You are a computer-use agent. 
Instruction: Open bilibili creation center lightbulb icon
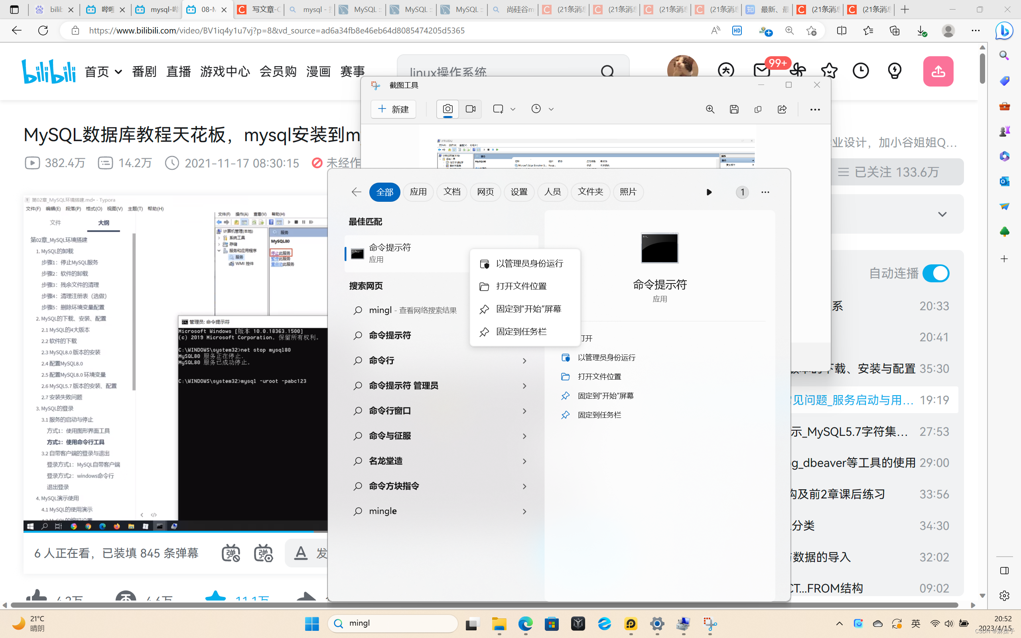pyautogui.click(x=895, y=71)
